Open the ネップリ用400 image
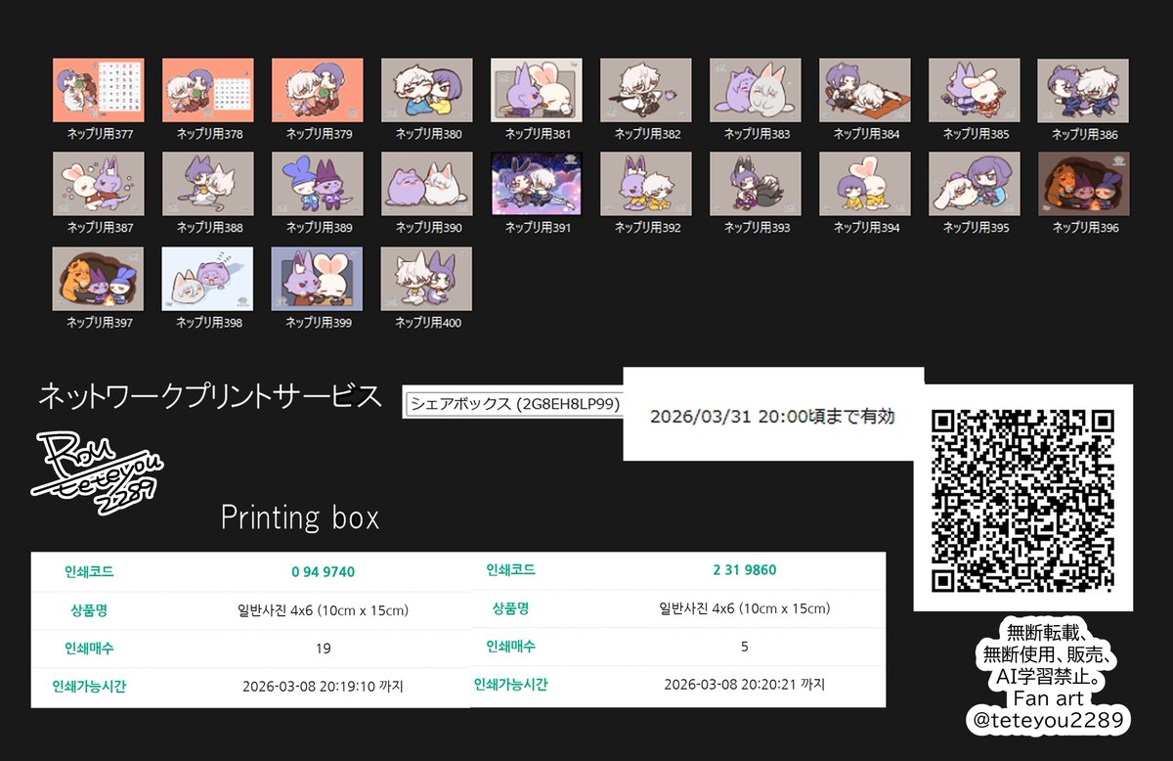The width and height of the screenshot is (1173, 761). coord(427,279)
